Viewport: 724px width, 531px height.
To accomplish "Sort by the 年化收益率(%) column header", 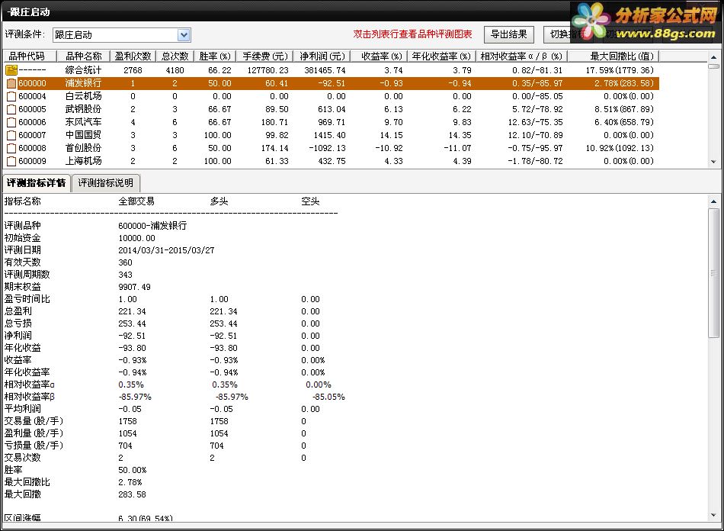I will tap(441, 56).
